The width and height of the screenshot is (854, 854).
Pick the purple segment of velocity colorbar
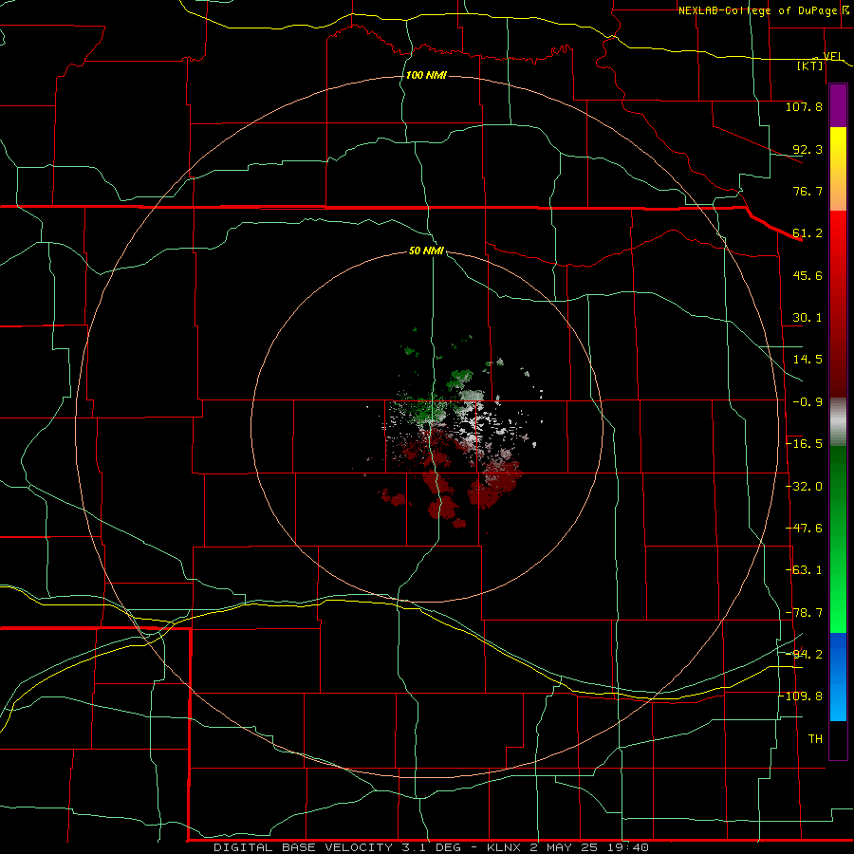(838, 105)
